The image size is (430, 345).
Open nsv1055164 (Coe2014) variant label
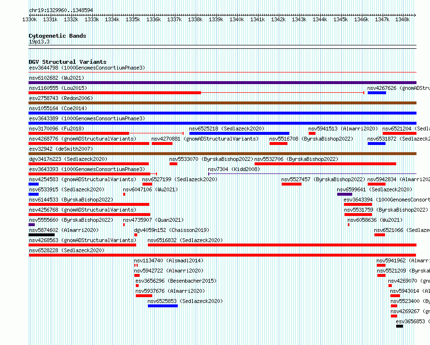(x=58, y=108)
